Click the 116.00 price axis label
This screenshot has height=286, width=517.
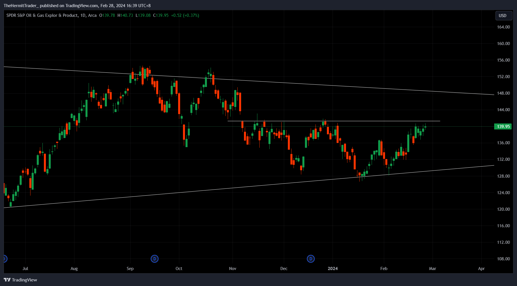[x=503, y=226]
